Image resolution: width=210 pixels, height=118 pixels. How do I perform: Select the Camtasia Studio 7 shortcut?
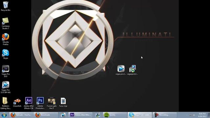pyautogui.click(x=6, y=23)
